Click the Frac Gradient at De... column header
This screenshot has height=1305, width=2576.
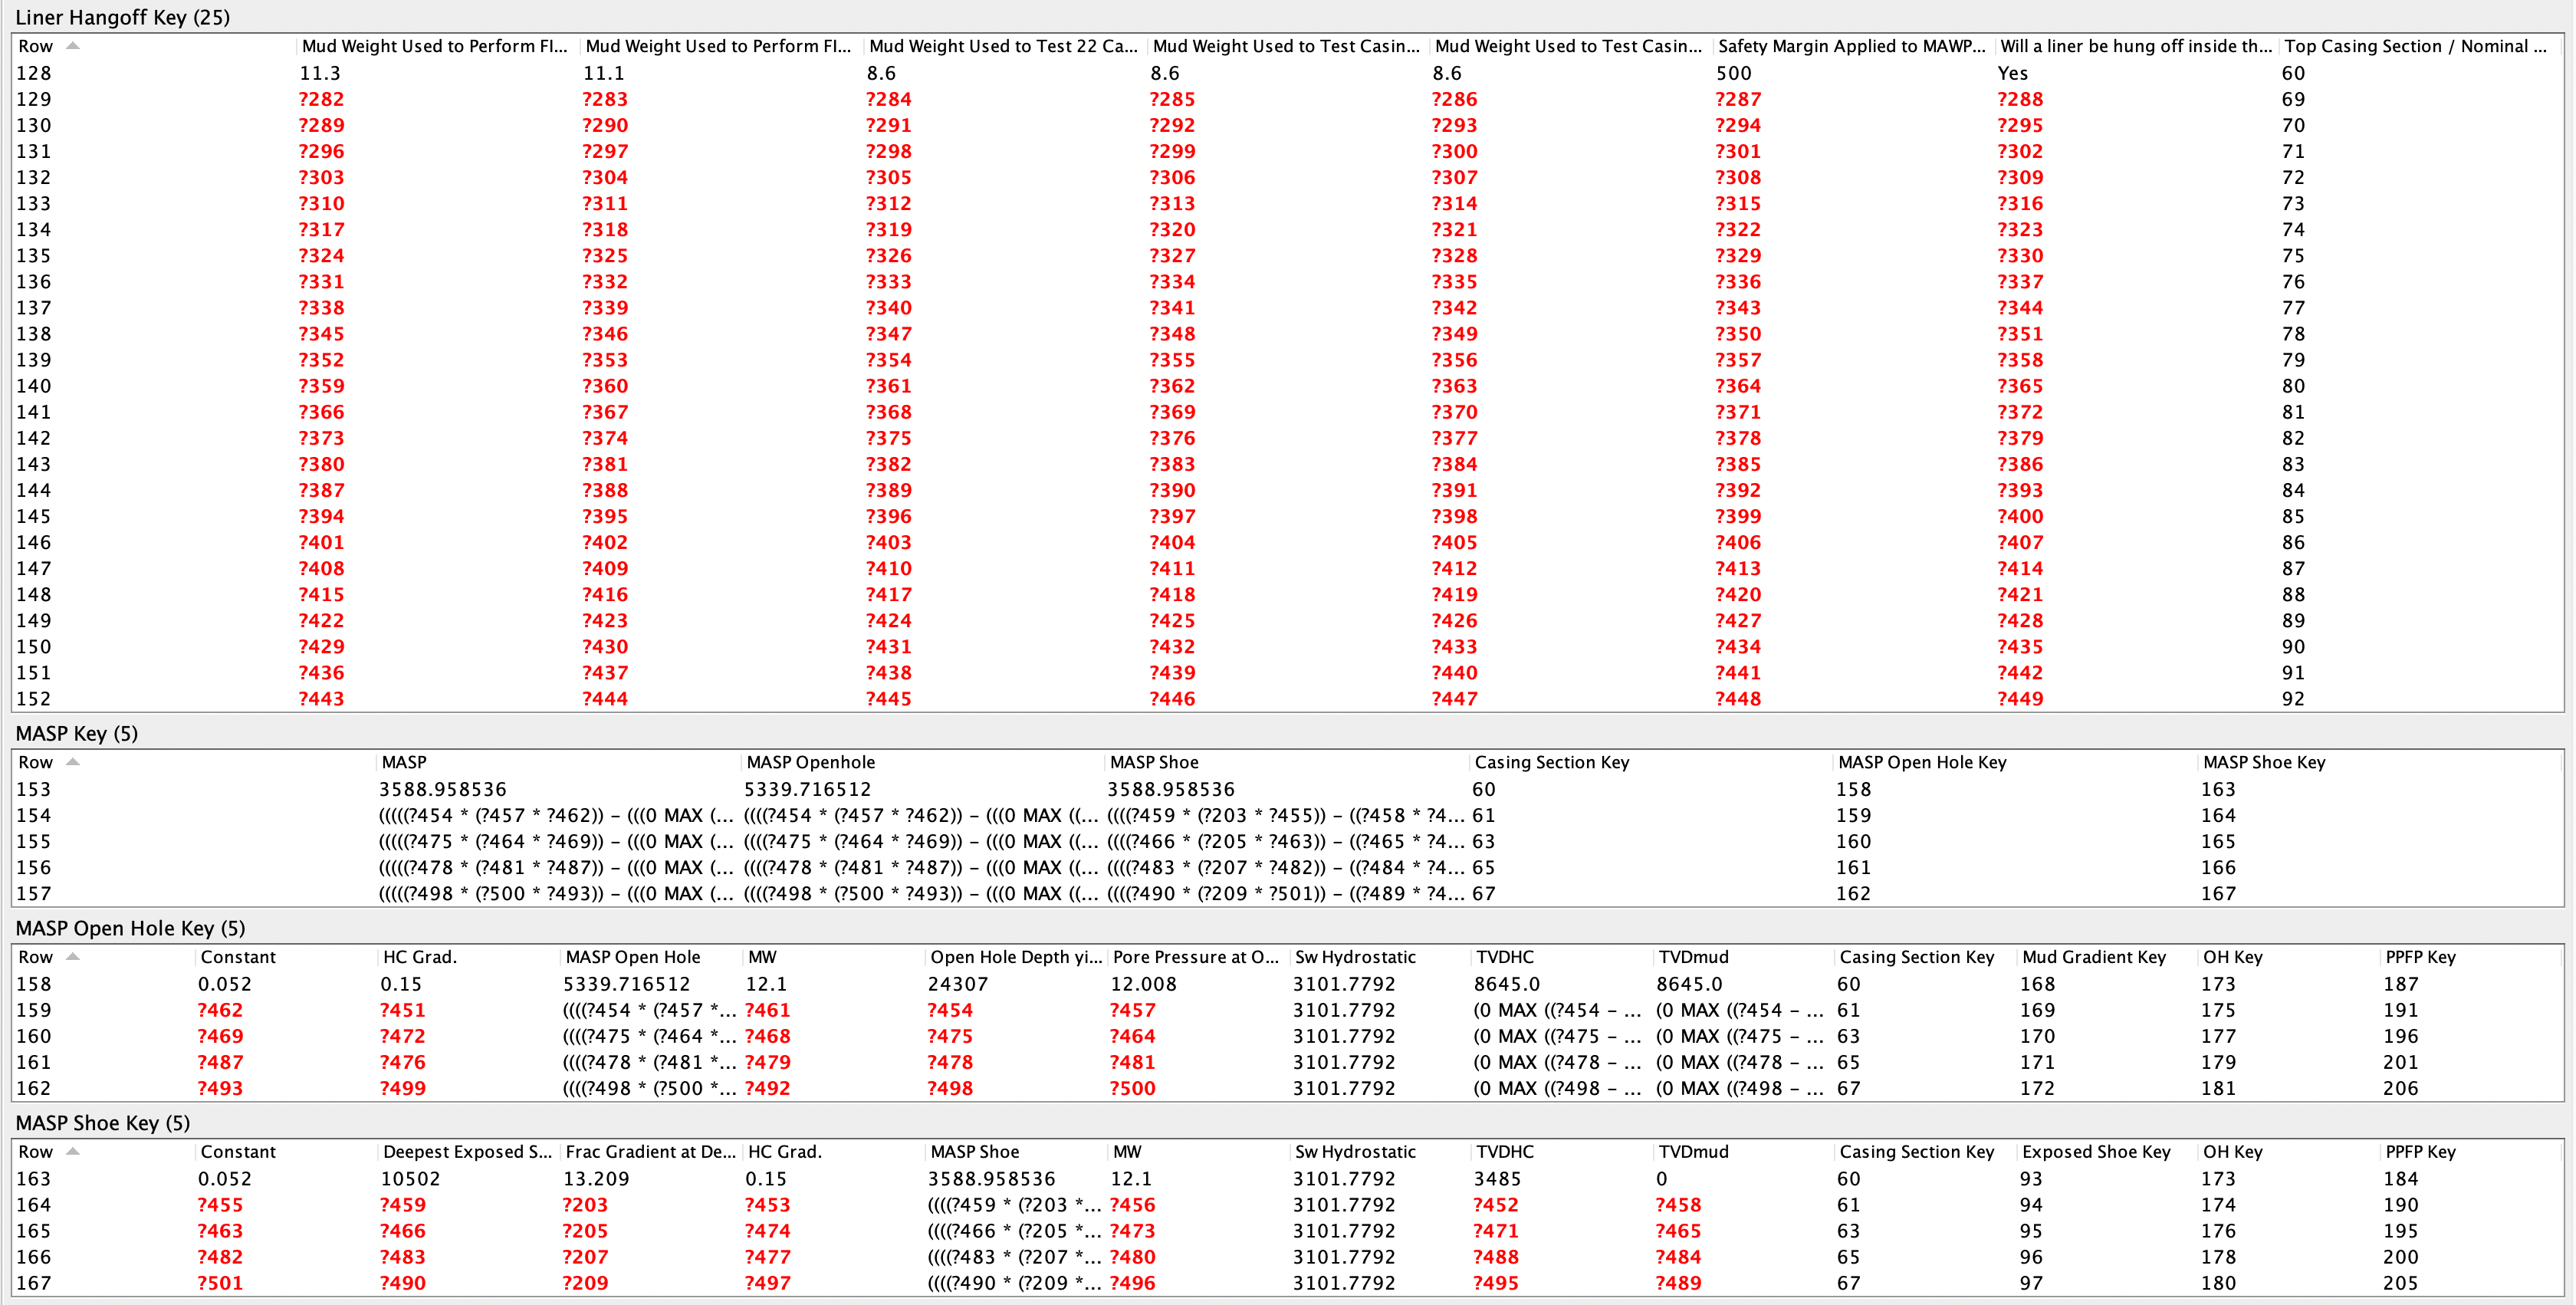click(650, 1152)
